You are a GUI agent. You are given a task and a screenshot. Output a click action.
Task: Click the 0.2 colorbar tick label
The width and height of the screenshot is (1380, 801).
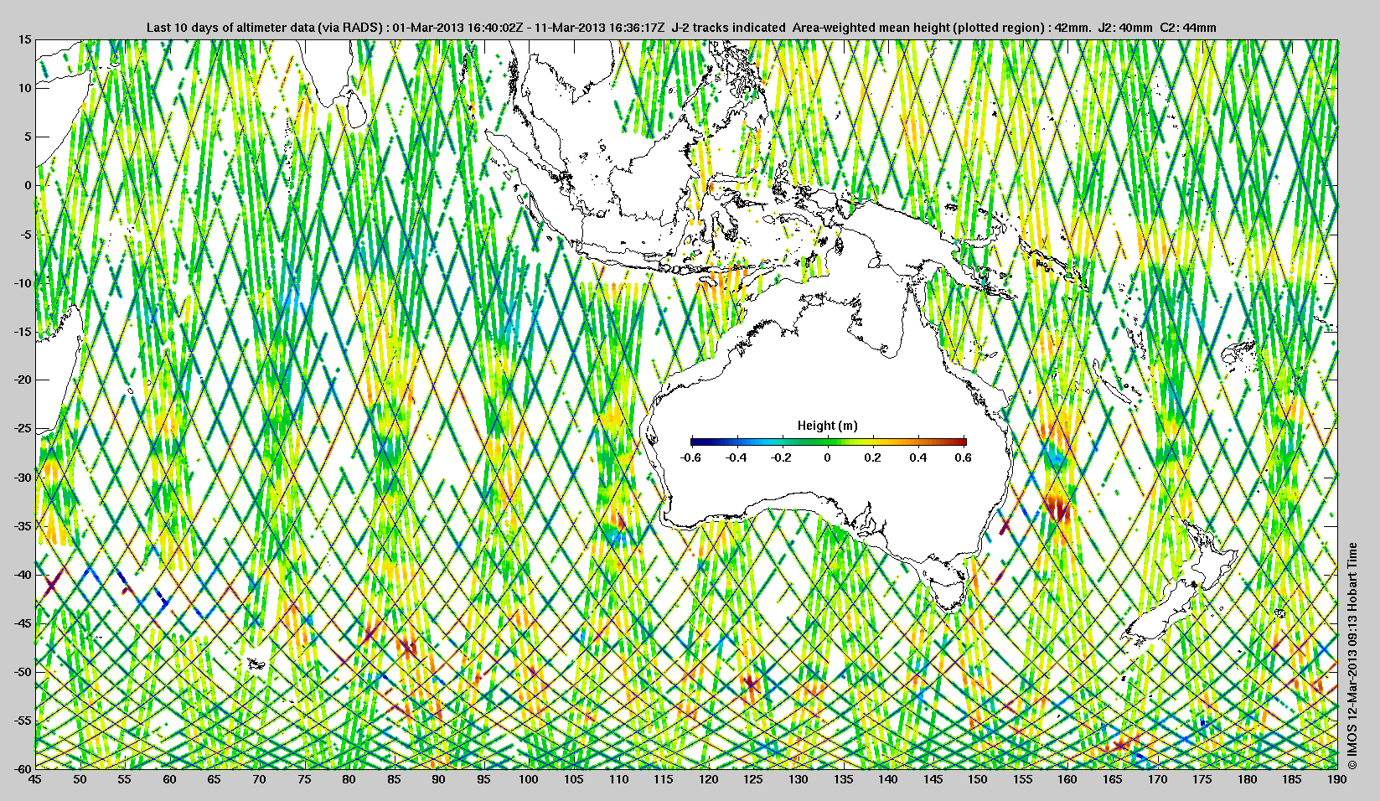pyautogui.click(x=873, y=458)
